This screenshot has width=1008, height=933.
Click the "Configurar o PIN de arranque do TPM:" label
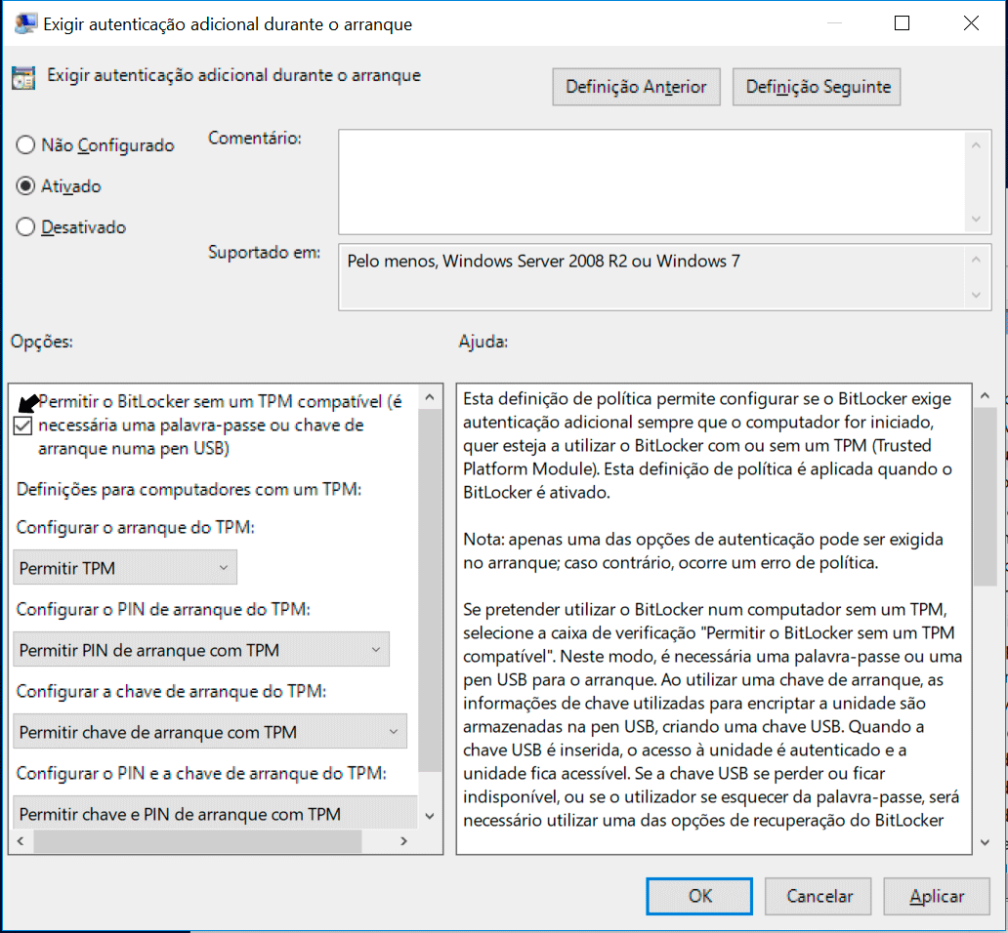163,609
